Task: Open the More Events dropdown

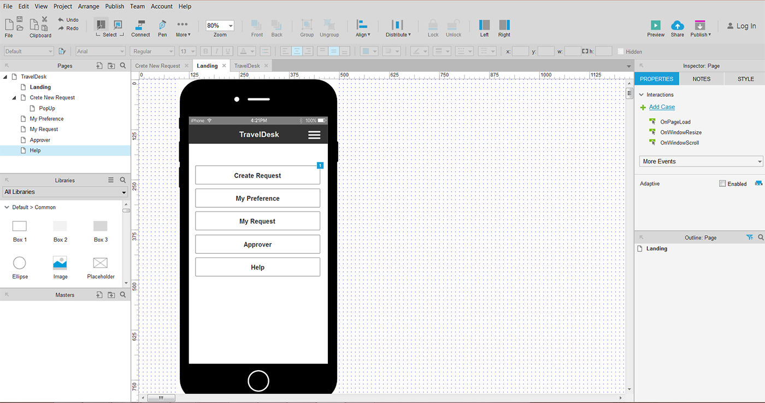Action: [701, 161]
